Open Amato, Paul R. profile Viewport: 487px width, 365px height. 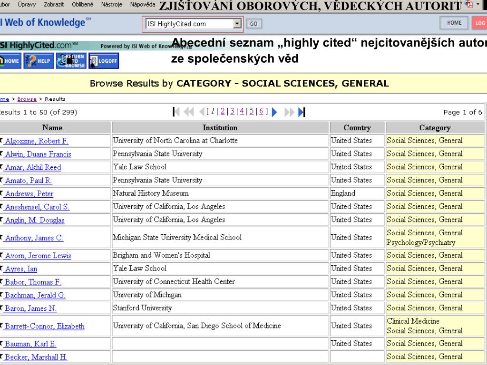coord(29,181)
